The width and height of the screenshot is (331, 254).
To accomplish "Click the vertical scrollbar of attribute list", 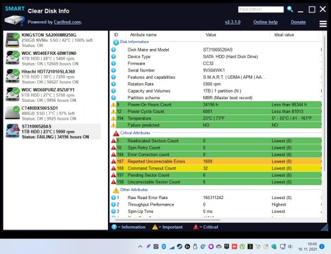I will coord(324,104).
